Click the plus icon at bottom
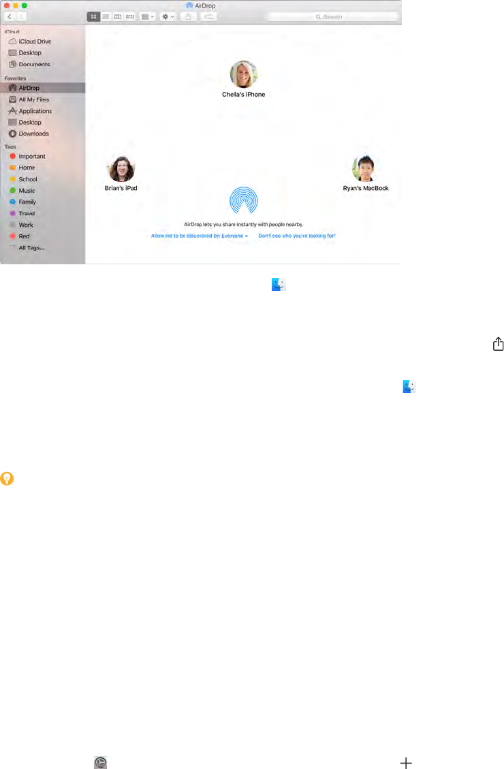This screenshot has height=769, width=504. pos(406,763)
